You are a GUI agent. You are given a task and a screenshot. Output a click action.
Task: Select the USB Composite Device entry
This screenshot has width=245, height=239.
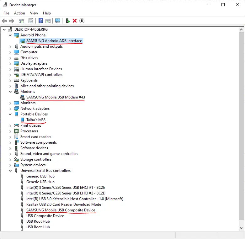[45, 216]
